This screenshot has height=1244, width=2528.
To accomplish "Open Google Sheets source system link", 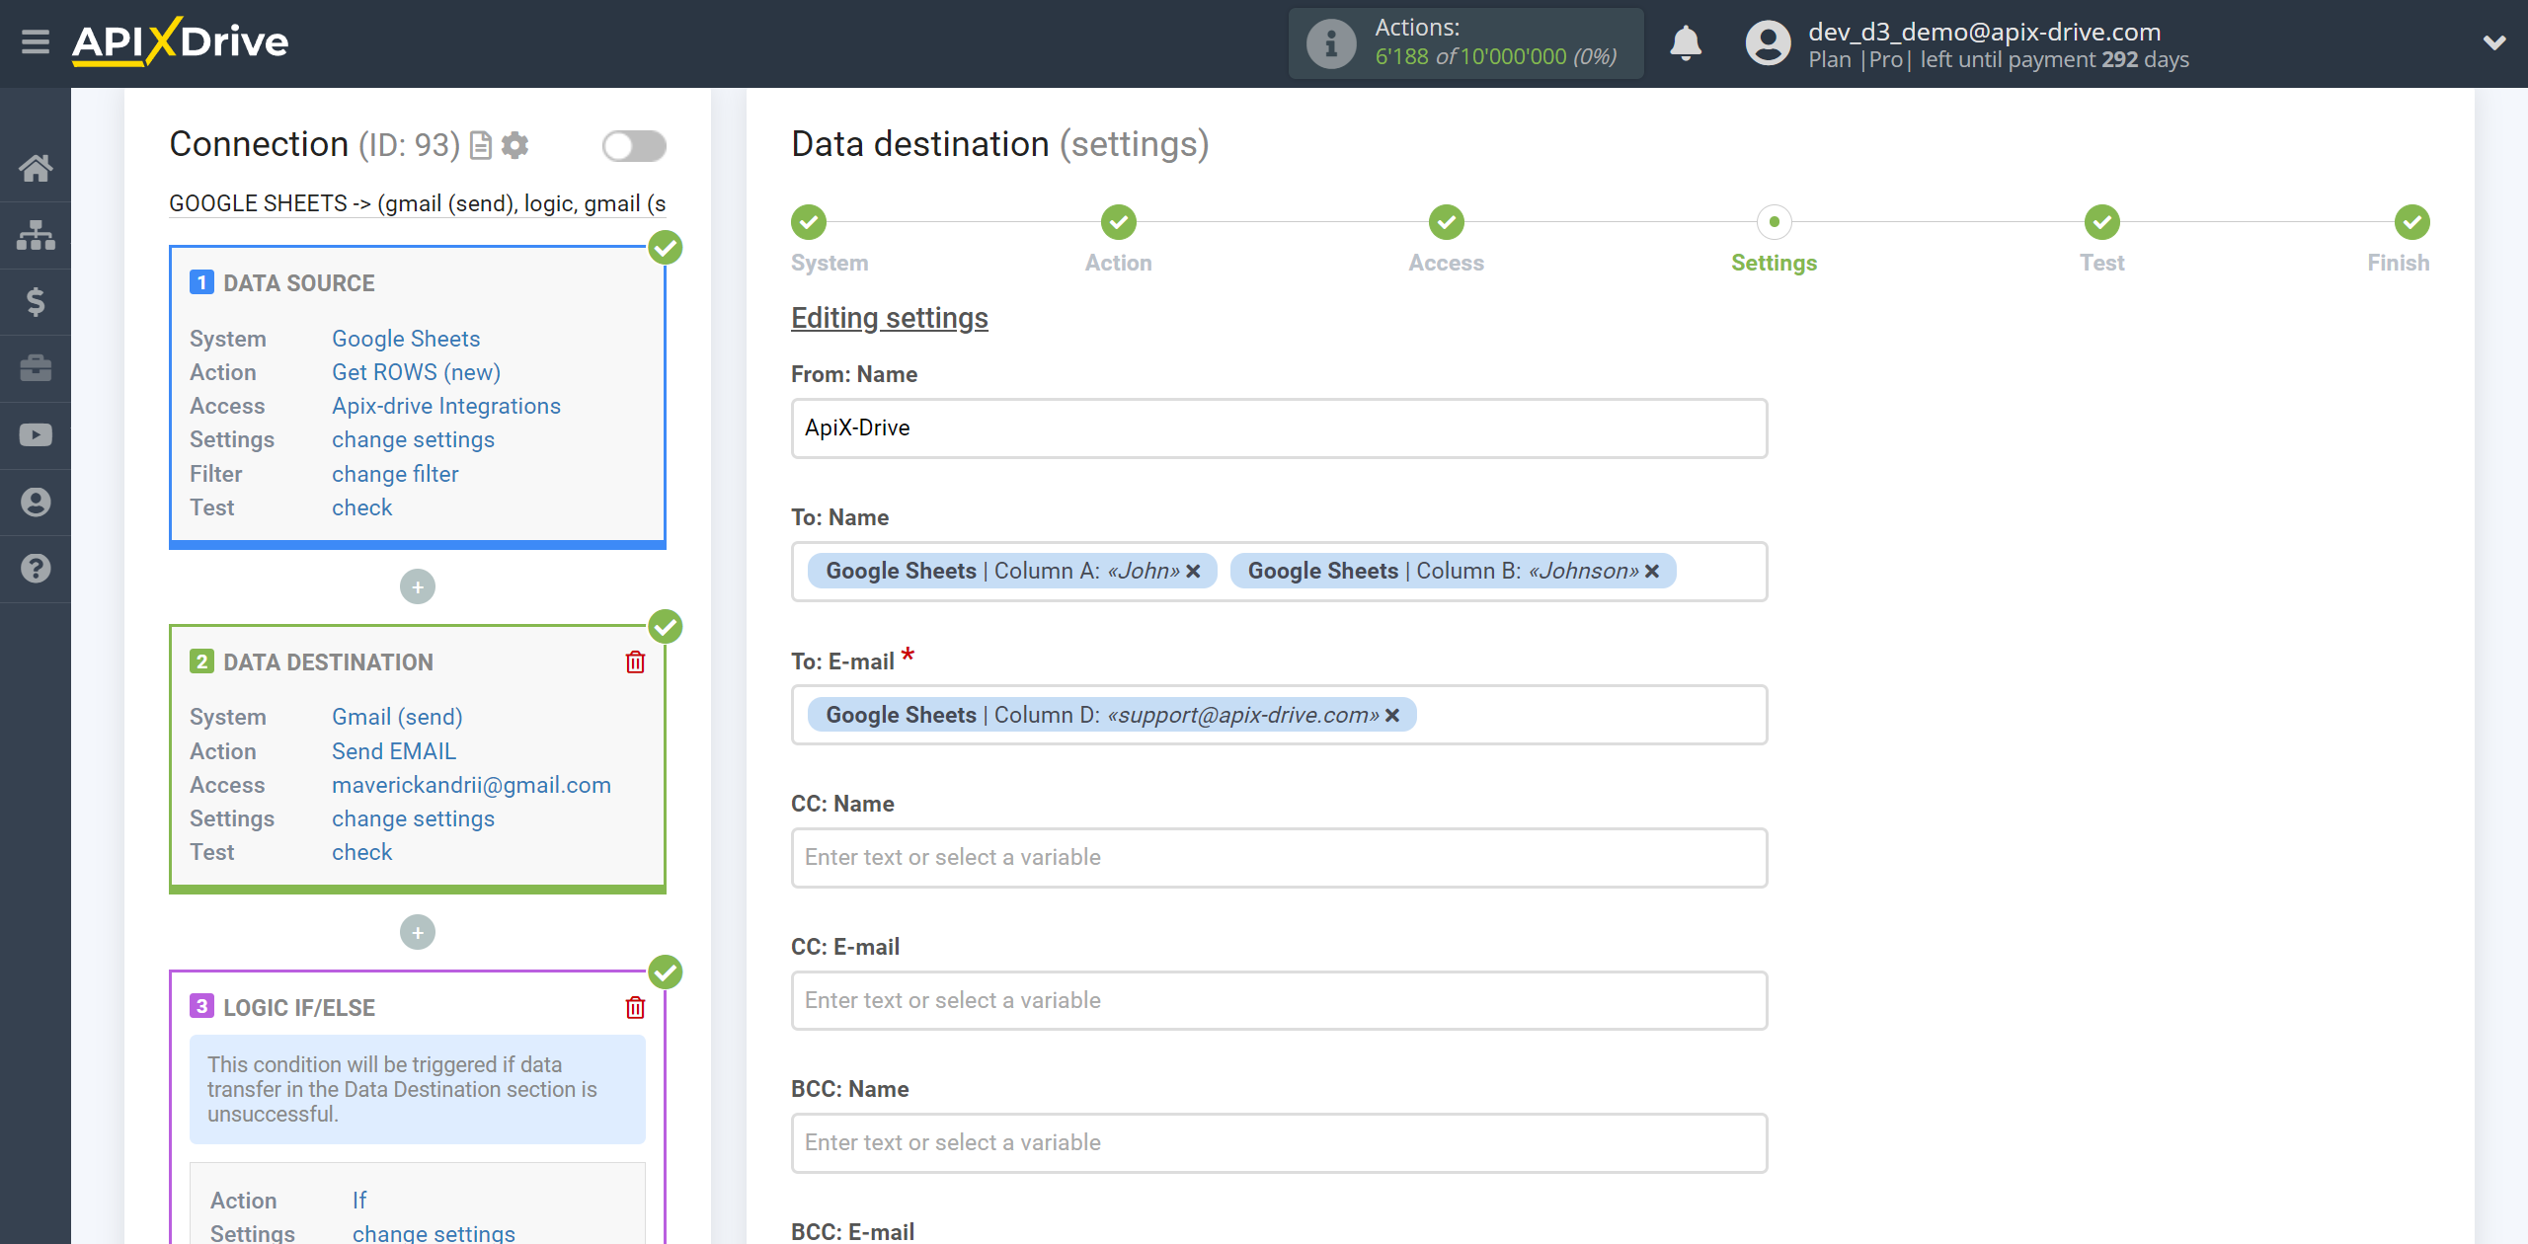I will [x=406, y=339].
